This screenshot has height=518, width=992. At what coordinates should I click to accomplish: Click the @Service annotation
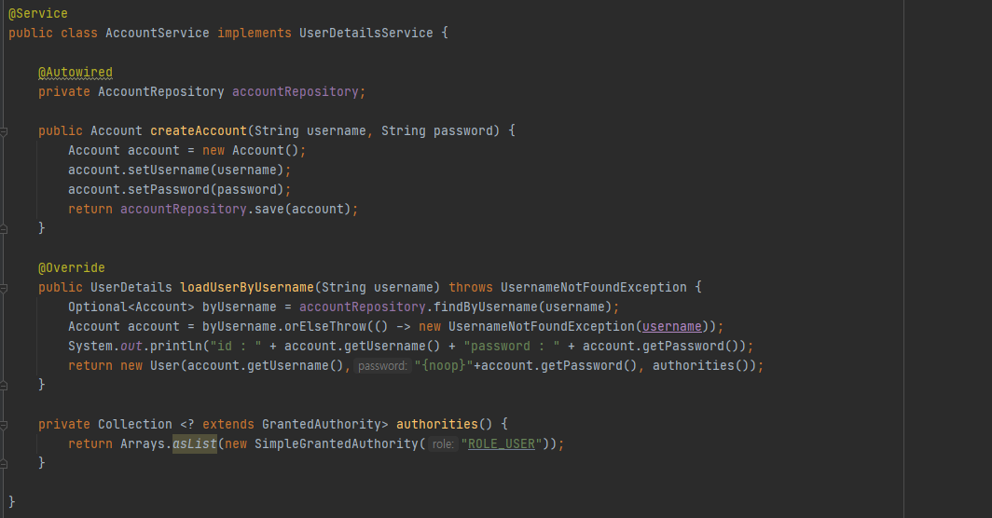pyautogui.click(x=38, y=13)
